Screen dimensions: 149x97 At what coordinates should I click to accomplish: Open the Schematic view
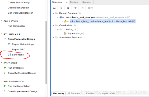[x=18, y=55]
